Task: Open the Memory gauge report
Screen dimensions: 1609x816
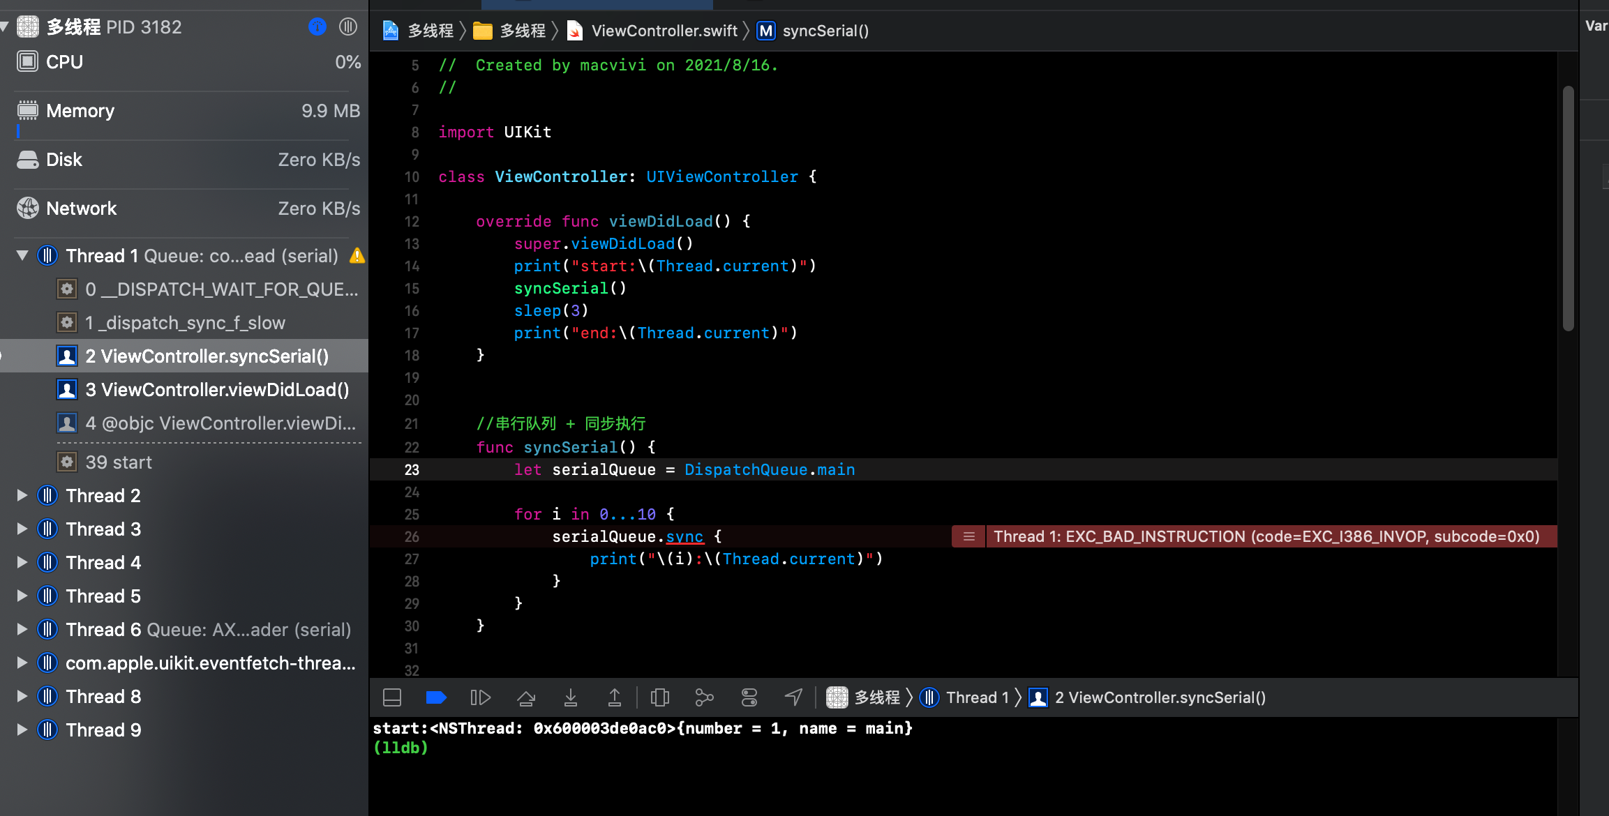Action: tap(188, 111)
